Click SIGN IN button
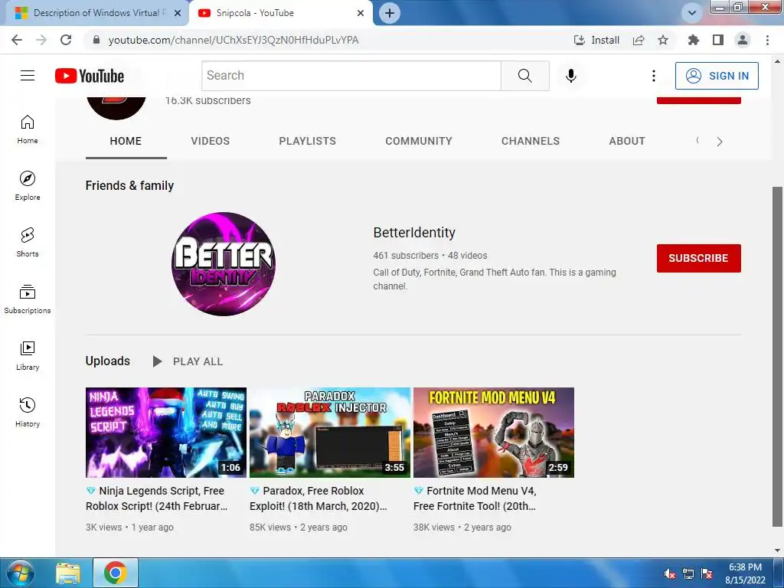This screenshot has height=588, width=784. (717, 76)
